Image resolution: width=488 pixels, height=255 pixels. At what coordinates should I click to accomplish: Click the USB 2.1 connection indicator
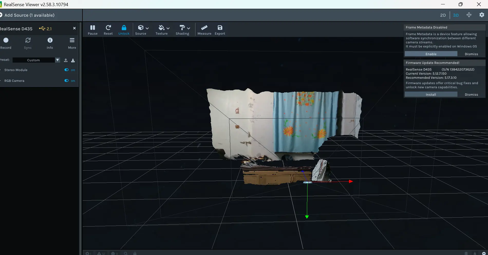pos(45,28)
